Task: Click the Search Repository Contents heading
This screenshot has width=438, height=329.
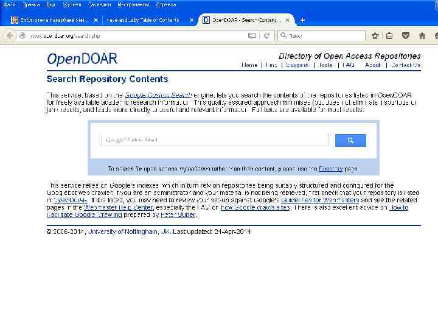Action: point(107,79)
